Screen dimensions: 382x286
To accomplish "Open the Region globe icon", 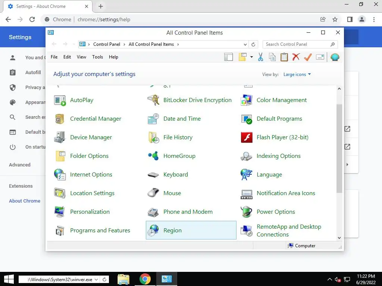I will [153, 231].
